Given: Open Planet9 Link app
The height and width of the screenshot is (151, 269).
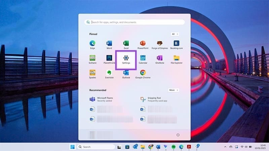Looking at the screenshot, I should point(109,60).
